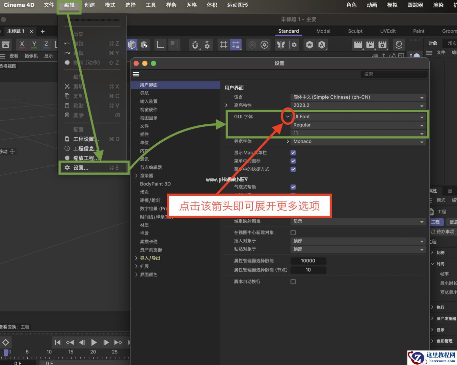This screenshot has width=457, height=365.
Task: Click the keyframe diamond icon in timeline
Action: point(6,342)
